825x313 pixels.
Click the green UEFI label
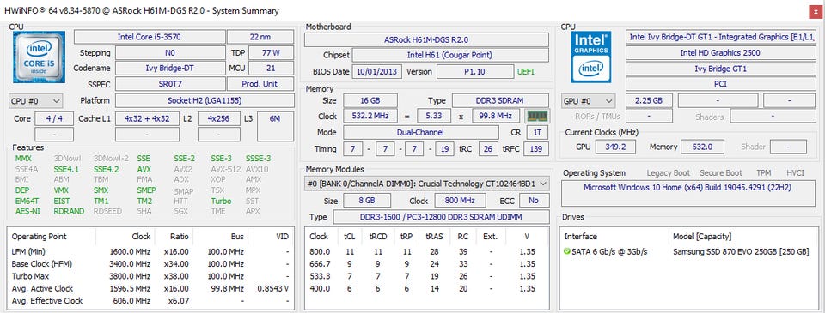point(526,72)
